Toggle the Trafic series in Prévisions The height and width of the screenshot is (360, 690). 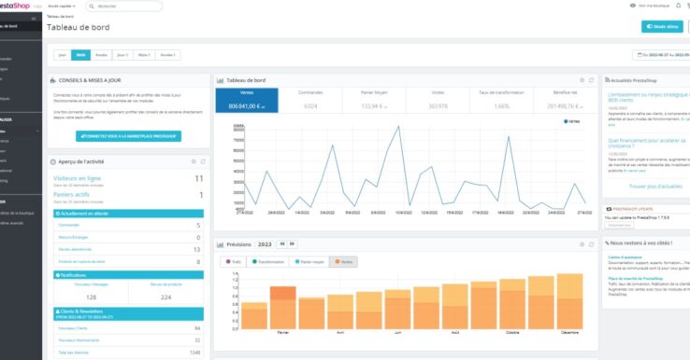click(233, 262)
